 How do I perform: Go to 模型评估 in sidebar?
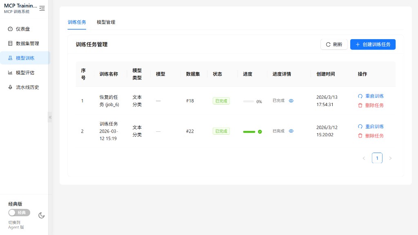point(25,73)
